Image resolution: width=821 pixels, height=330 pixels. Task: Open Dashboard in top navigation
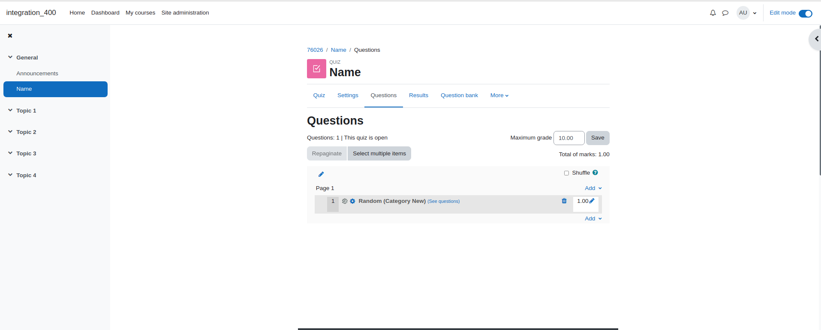click(x=105, y=13)
